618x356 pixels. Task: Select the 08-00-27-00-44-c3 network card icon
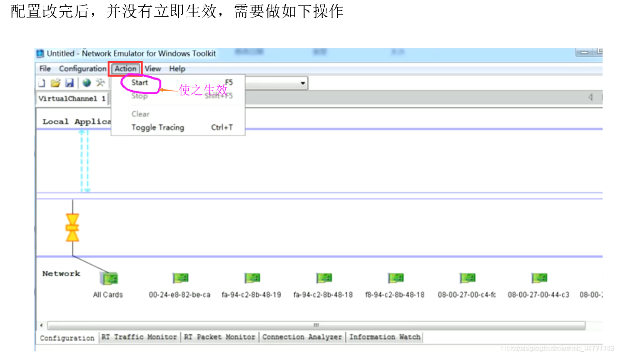[x=539, y=278]
